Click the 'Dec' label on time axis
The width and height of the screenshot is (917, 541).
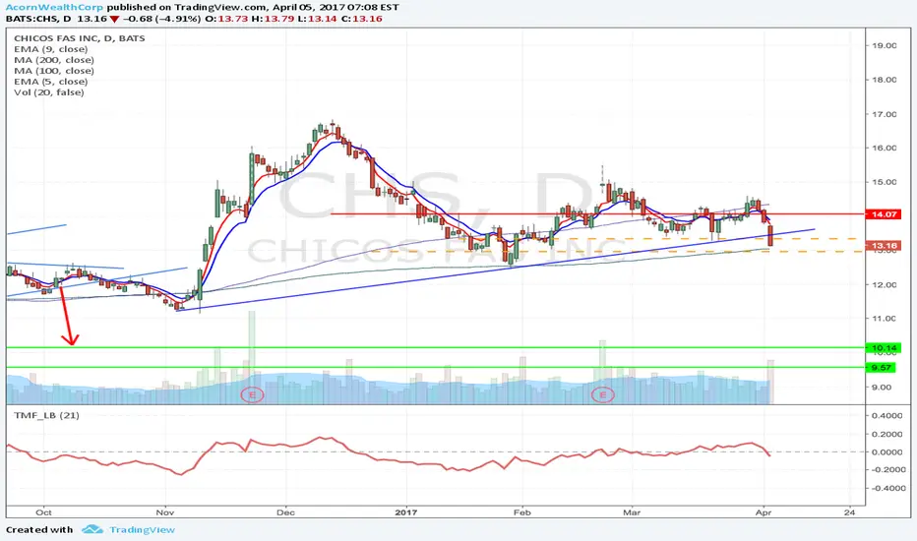coord(285,512)
